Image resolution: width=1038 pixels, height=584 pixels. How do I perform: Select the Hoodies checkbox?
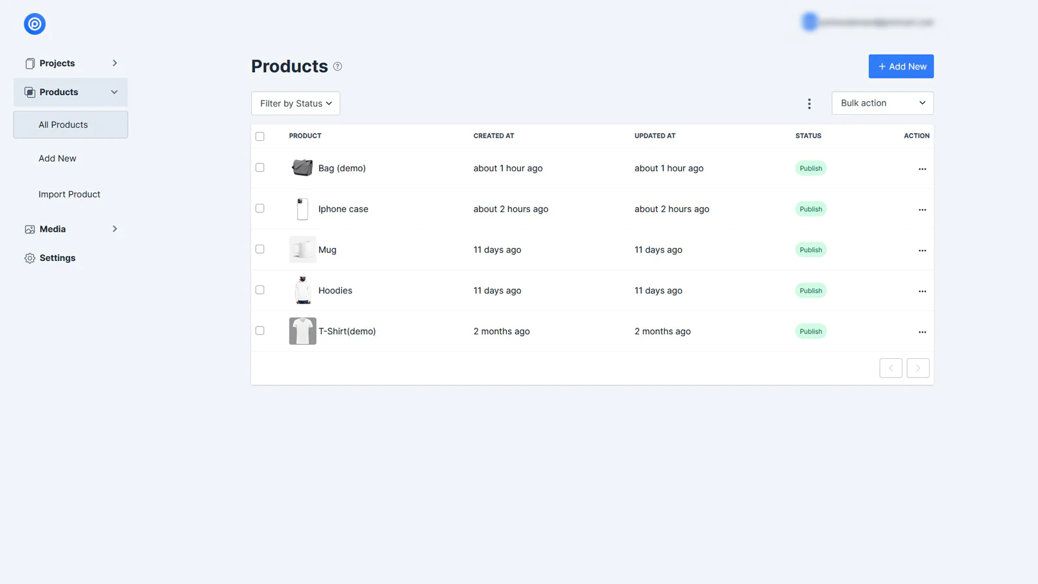[x=260, y=290]
